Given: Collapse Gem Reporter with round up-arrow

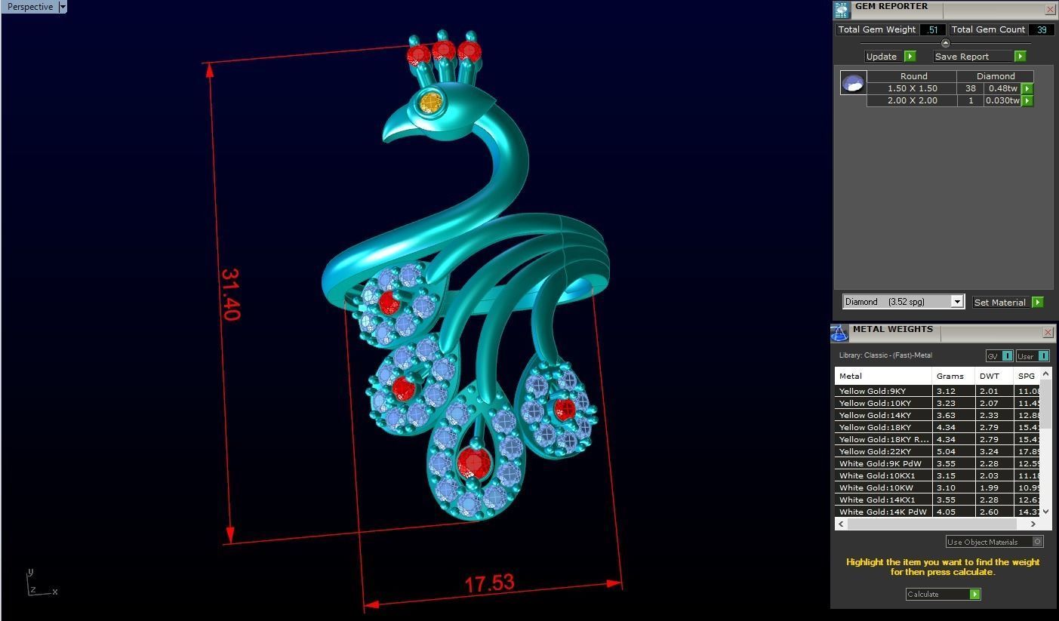Looking at the screenshot, I should coord(945,43).
